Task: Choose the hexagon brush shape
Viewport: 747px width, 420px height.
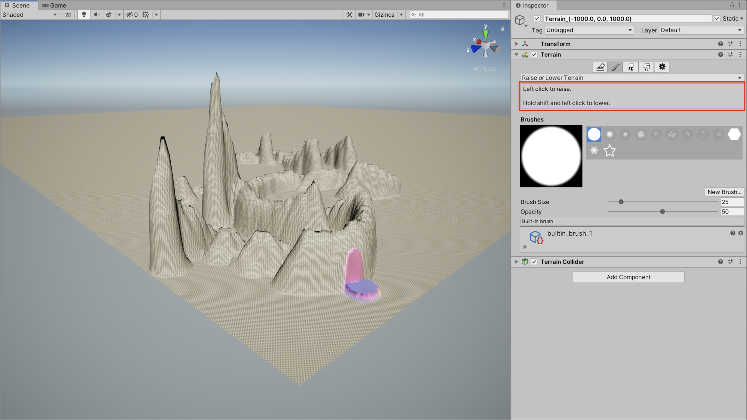Action: pos(734,134)
